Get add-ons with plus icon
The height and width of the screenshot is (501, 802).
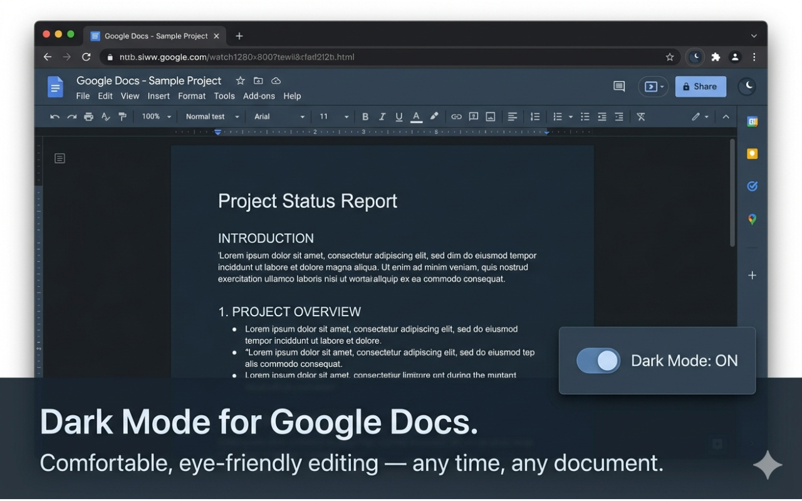753,275
